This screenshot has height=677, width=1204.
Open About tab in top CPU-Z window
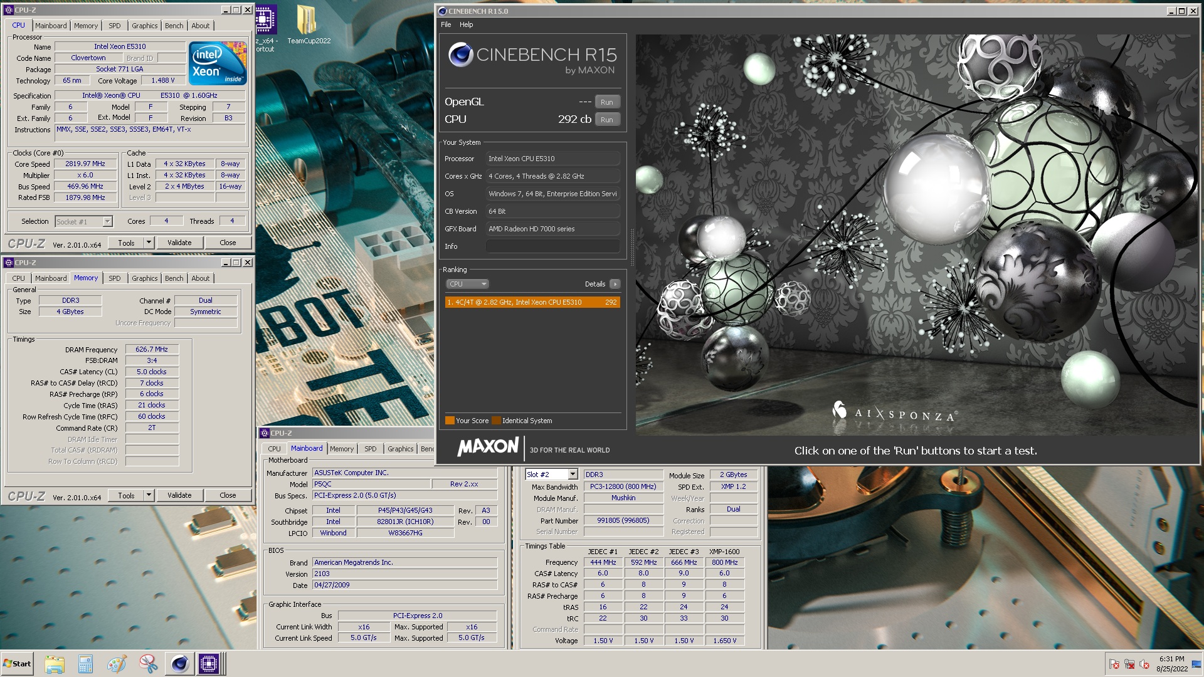click(x=200, y=26)
